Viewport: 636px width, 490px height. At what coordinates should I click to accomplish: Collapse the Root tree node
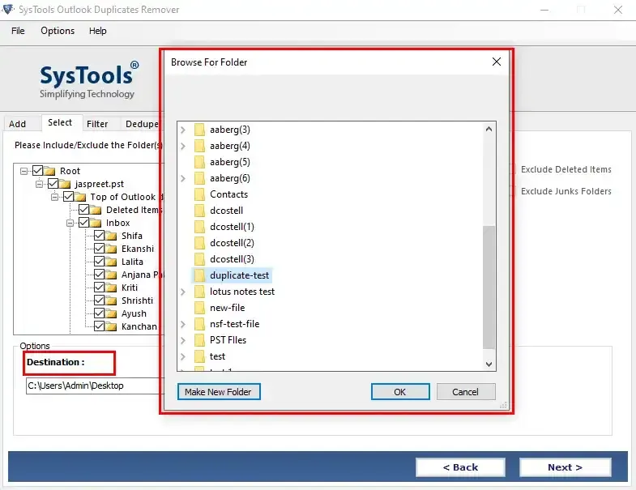tap(23, 171)
